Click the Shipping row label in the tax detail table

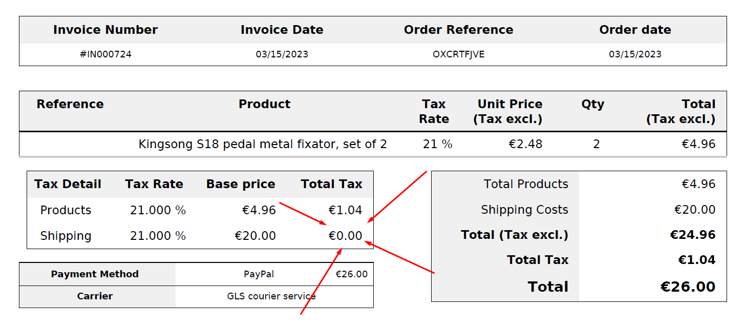[x=66, y=236]
